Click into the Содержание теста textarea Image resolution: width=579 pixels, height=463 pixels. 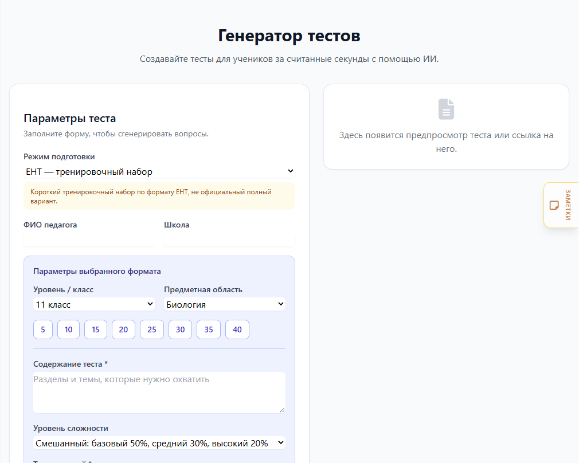pyautogui.click(x=159, y=393)
